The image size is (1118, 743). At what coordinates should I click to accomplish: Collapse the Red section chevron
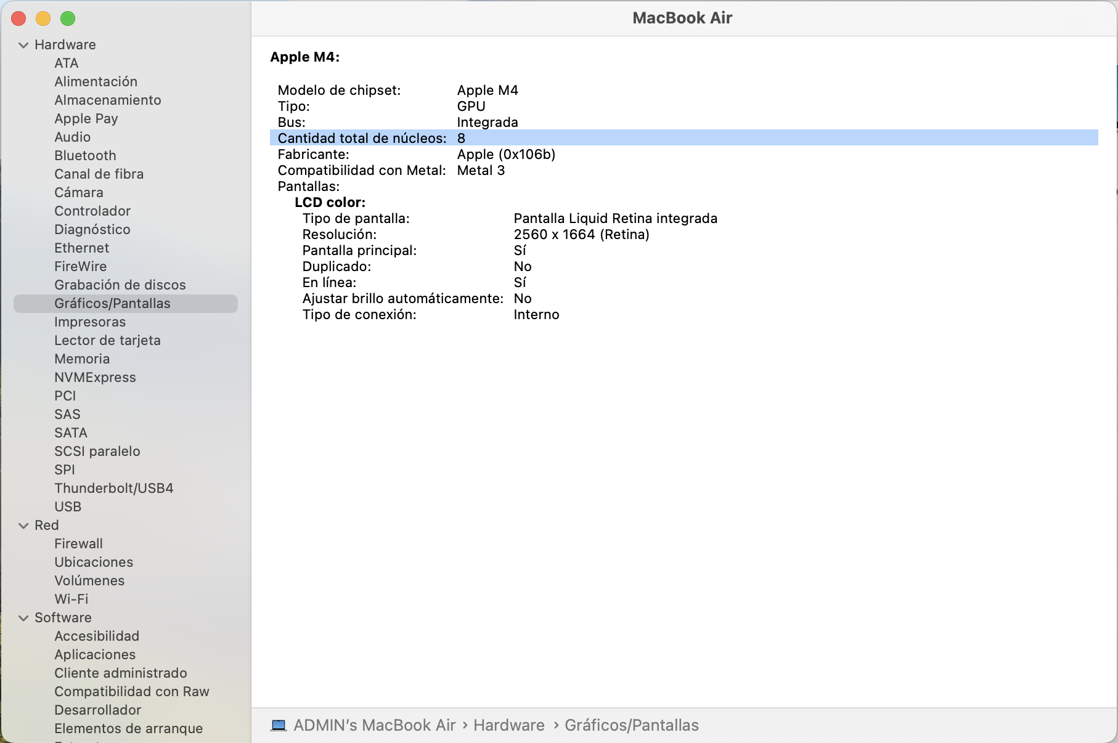[23, 526]
